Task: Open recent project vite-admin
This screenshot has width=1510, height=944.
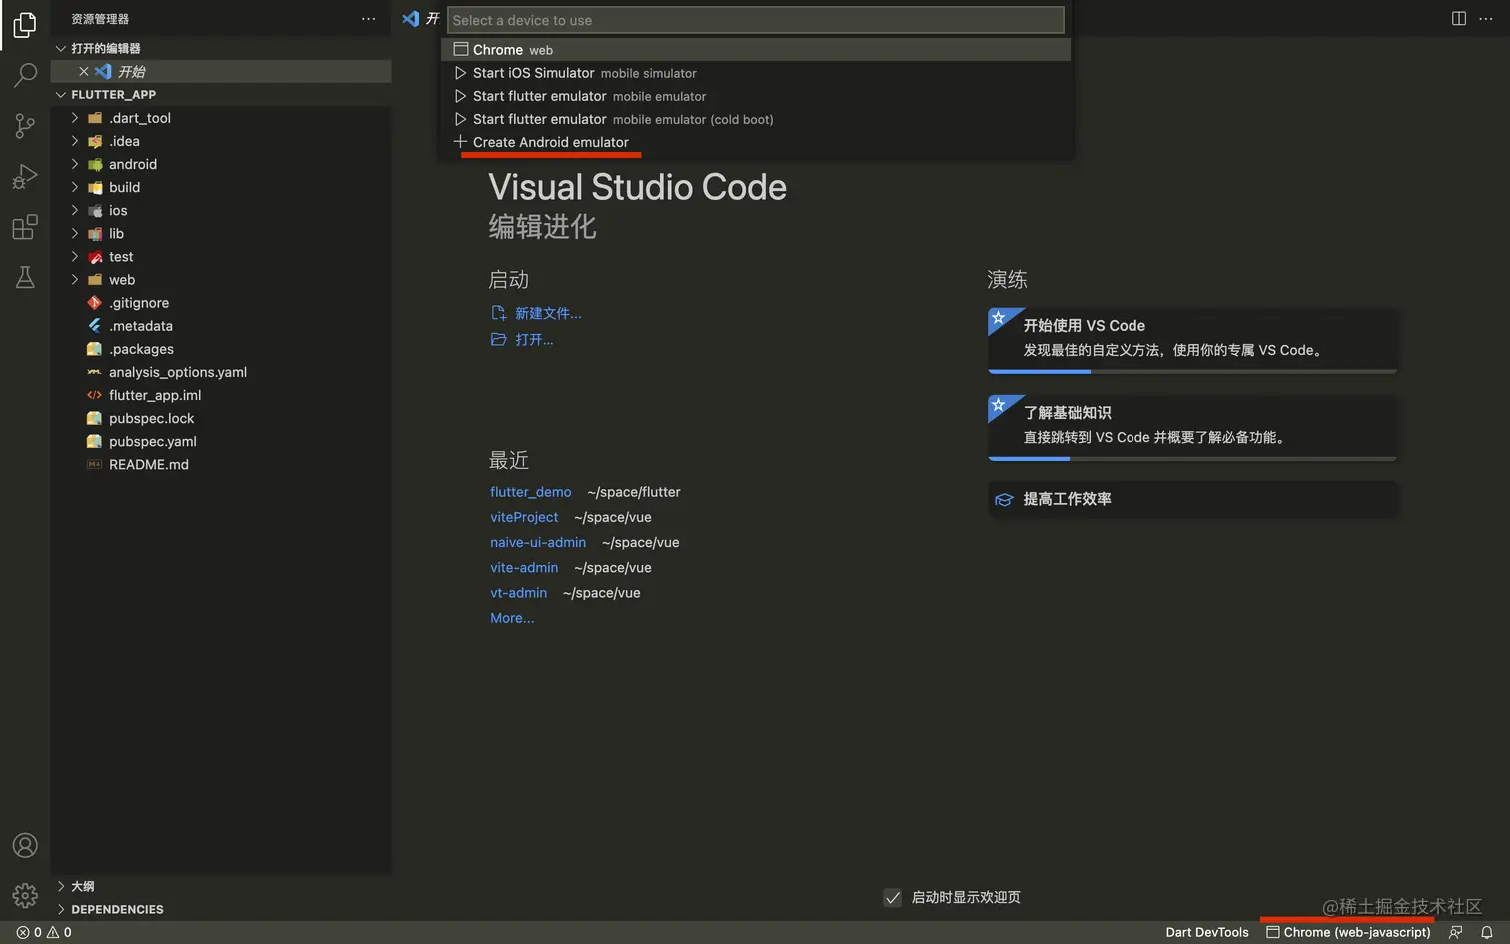Action: (x=524, y=568)
